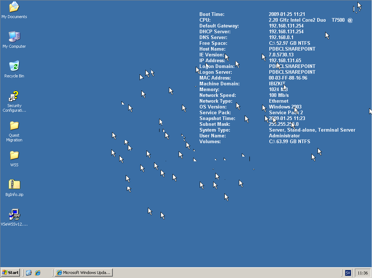372x278 pixels.
Task: Click the host name value PDBCLSHAREPOINT
Action: [x=292, y=49]
